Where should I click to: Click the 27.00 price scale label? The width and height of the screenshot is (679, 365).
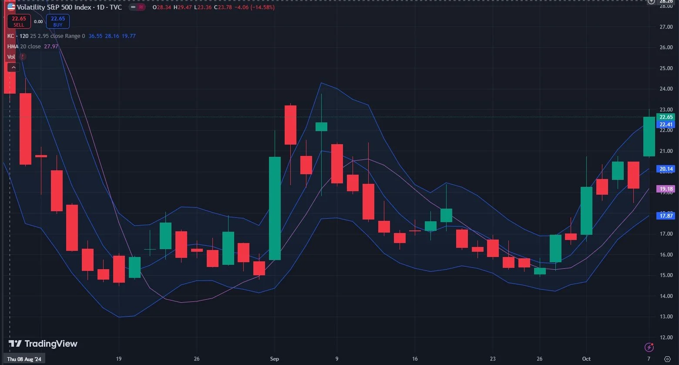click(666, 27)
